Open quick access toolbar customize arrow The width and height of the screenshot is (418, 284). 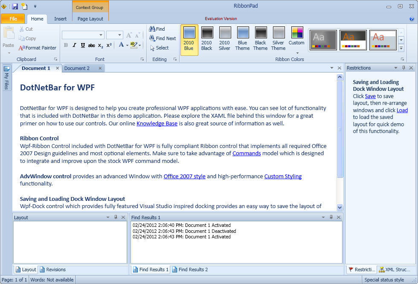(35, 6)
